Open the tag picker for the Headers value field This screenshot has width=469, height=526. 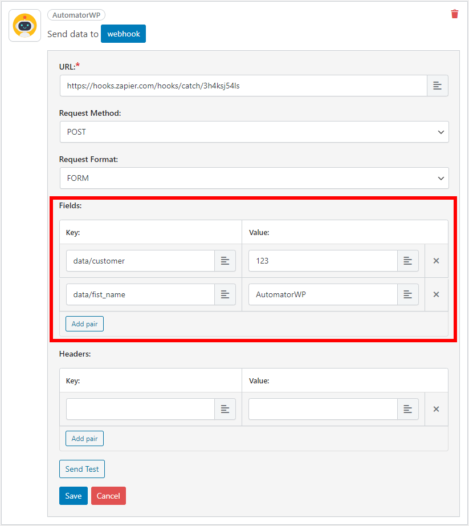tap(407, 409)
